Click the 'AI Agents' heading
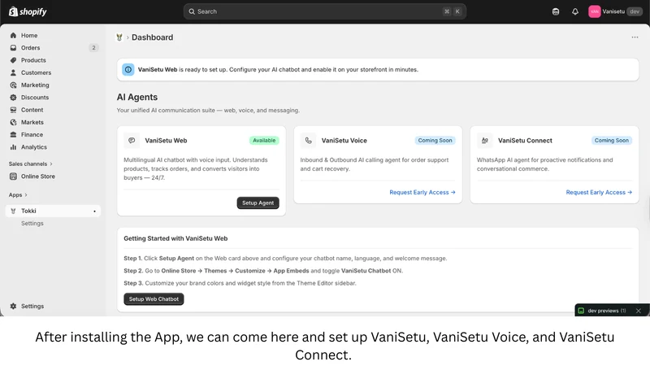 pyautogui.click(x=137, y=97)
